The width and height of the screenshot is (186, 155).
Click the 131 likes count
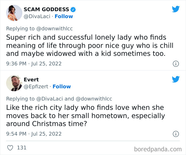coord(22,148)
